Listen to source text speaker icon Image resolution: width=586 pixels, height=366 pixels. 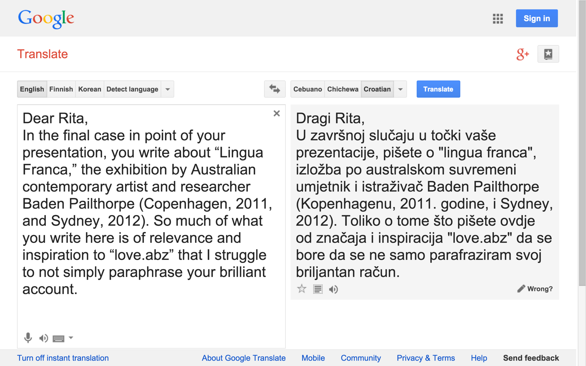coord(43,338)
